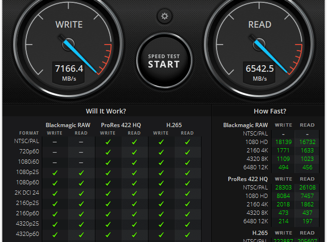Click the 28303 write value
The width and height of the screenshot is (327, 242).
pos(283,188)
